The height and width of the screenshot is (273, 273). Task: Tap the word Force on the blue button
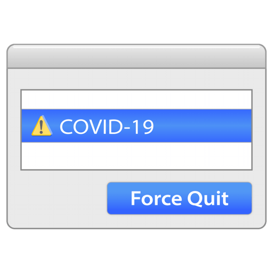[x=156, y=198]
